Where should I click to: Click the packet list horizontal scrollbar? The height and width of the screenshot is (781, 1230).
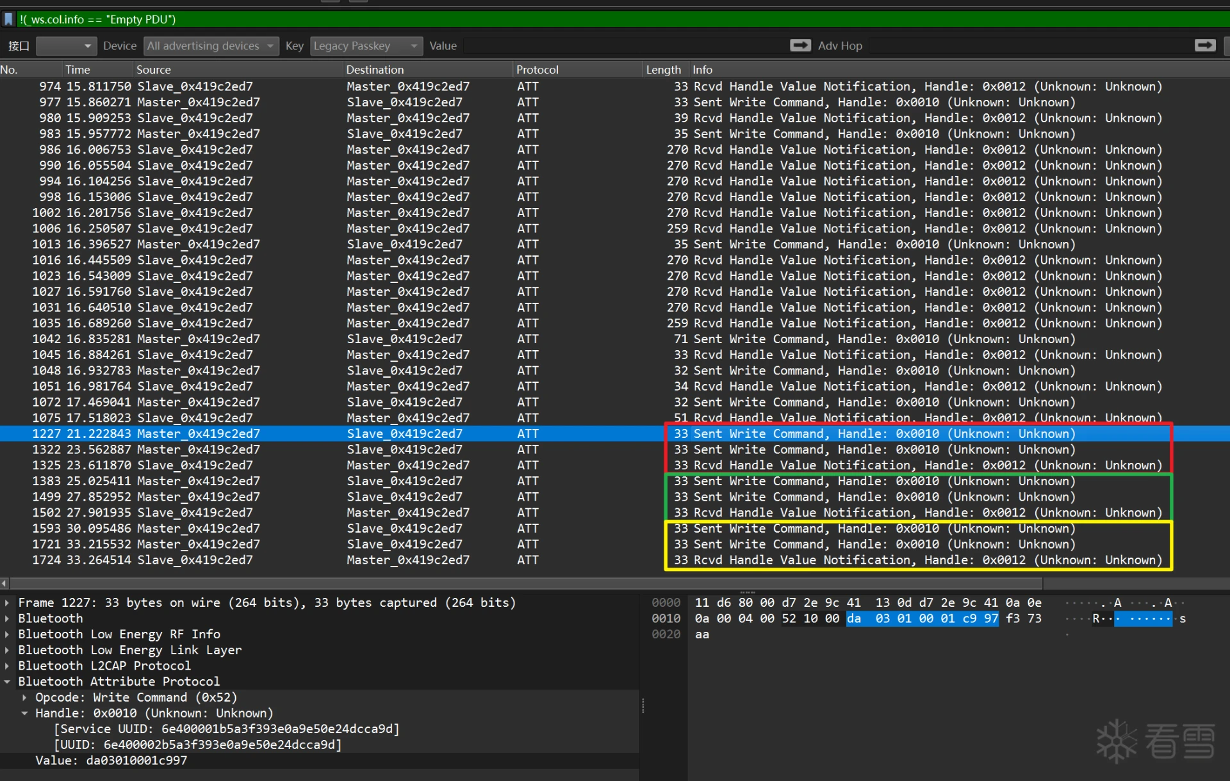tap(525, 583)
